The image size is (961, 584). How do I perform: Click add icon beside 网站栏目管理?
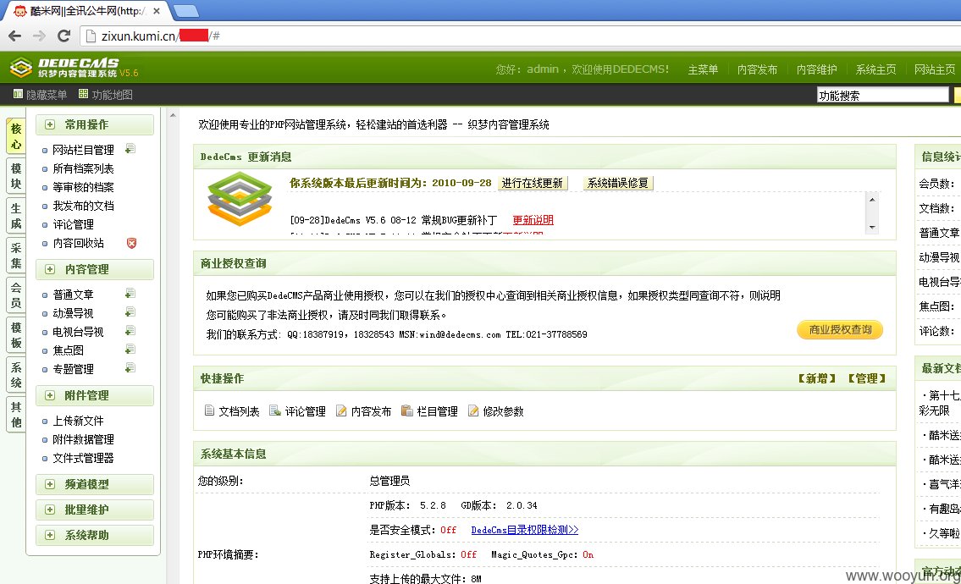point(130,149)
